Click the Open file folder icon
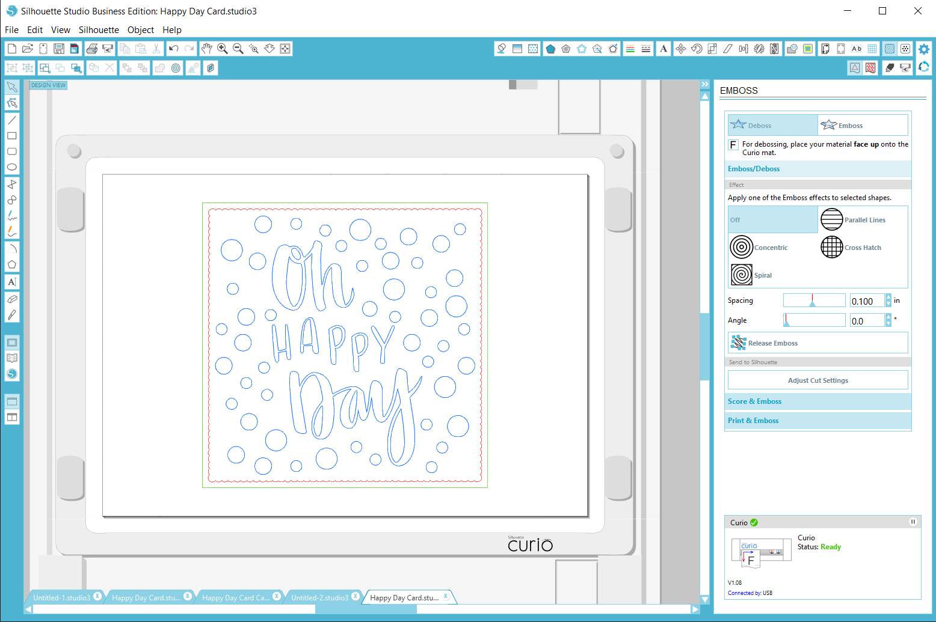Screen dimensions: 936x622 pos(27,49)
